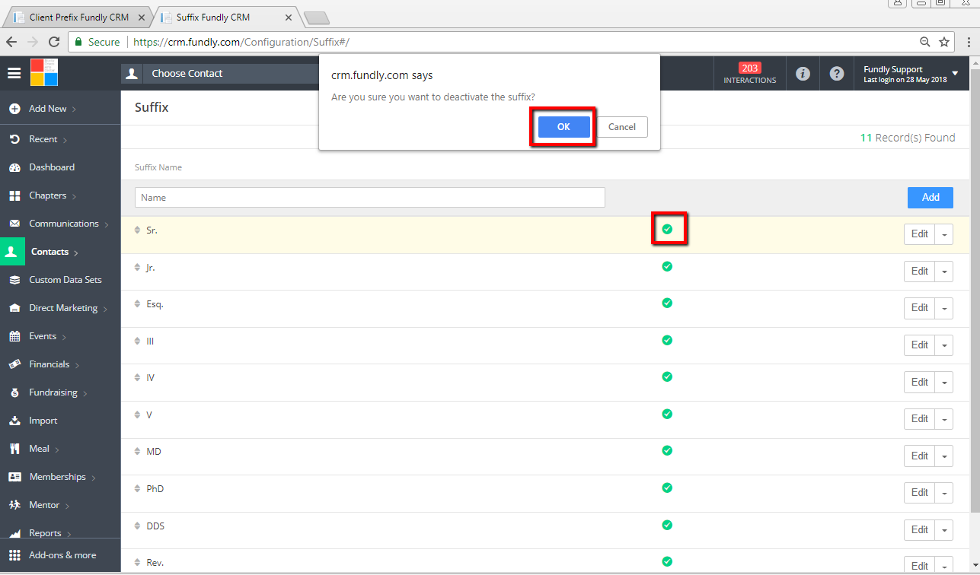
Task: Confirm deactivation with OK button
Action: pyautogui.click(x=563, y=127)
